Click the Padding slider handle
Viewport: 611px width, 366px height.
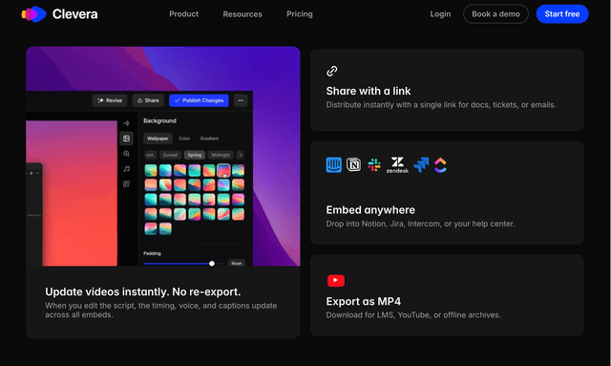pyautogui.click(x=212, y=264)
